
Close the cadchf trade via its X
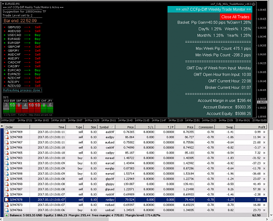point(264,147)
